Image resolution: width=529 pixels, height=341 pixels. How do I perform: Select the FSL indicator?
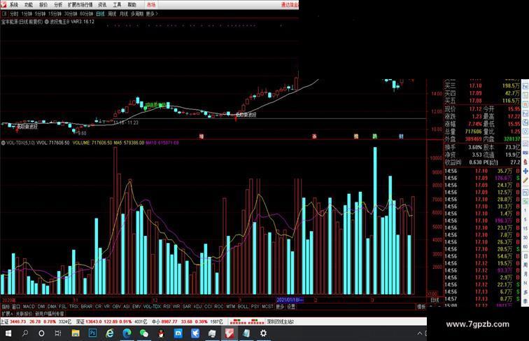[63, 307]
